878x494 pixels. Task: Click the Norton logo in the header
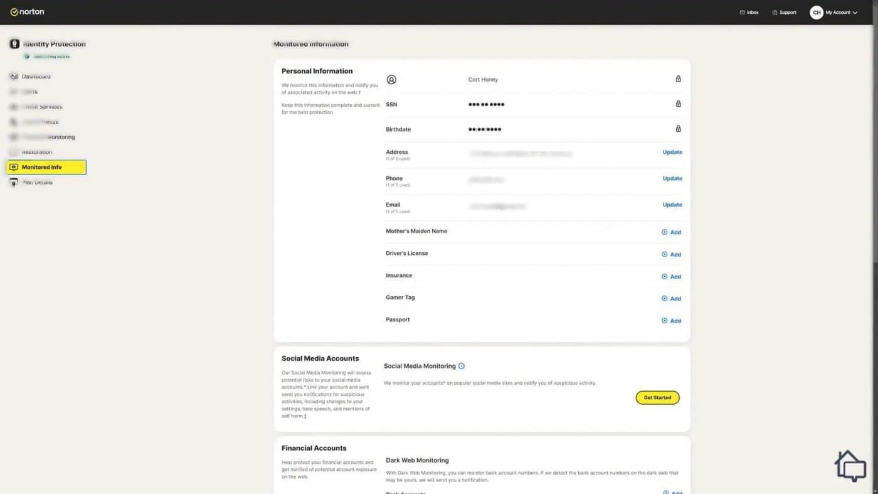pos(27,12)
